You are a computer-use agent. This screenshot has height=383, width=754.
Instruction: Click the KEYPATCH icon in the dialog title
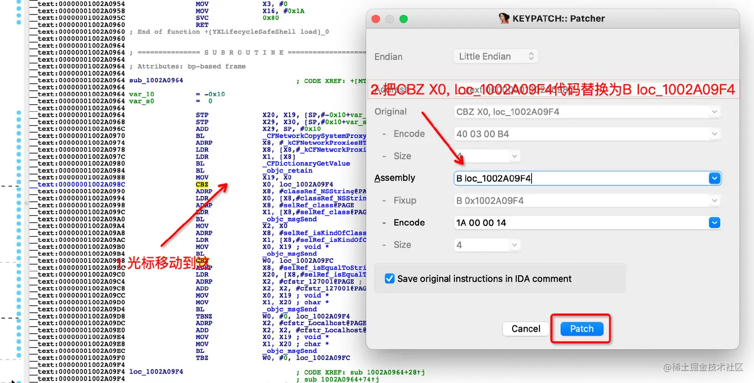tap(505, 18)
